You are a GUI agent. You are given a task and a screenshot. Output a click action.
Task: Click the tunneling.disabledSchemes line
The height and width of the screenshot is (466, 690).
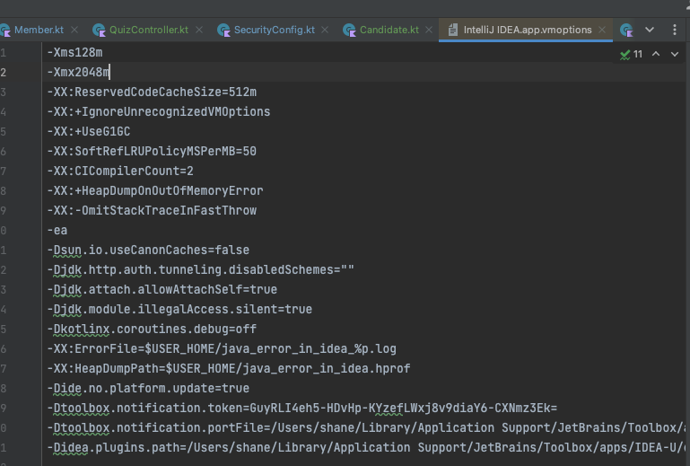(x=201, y=270)
